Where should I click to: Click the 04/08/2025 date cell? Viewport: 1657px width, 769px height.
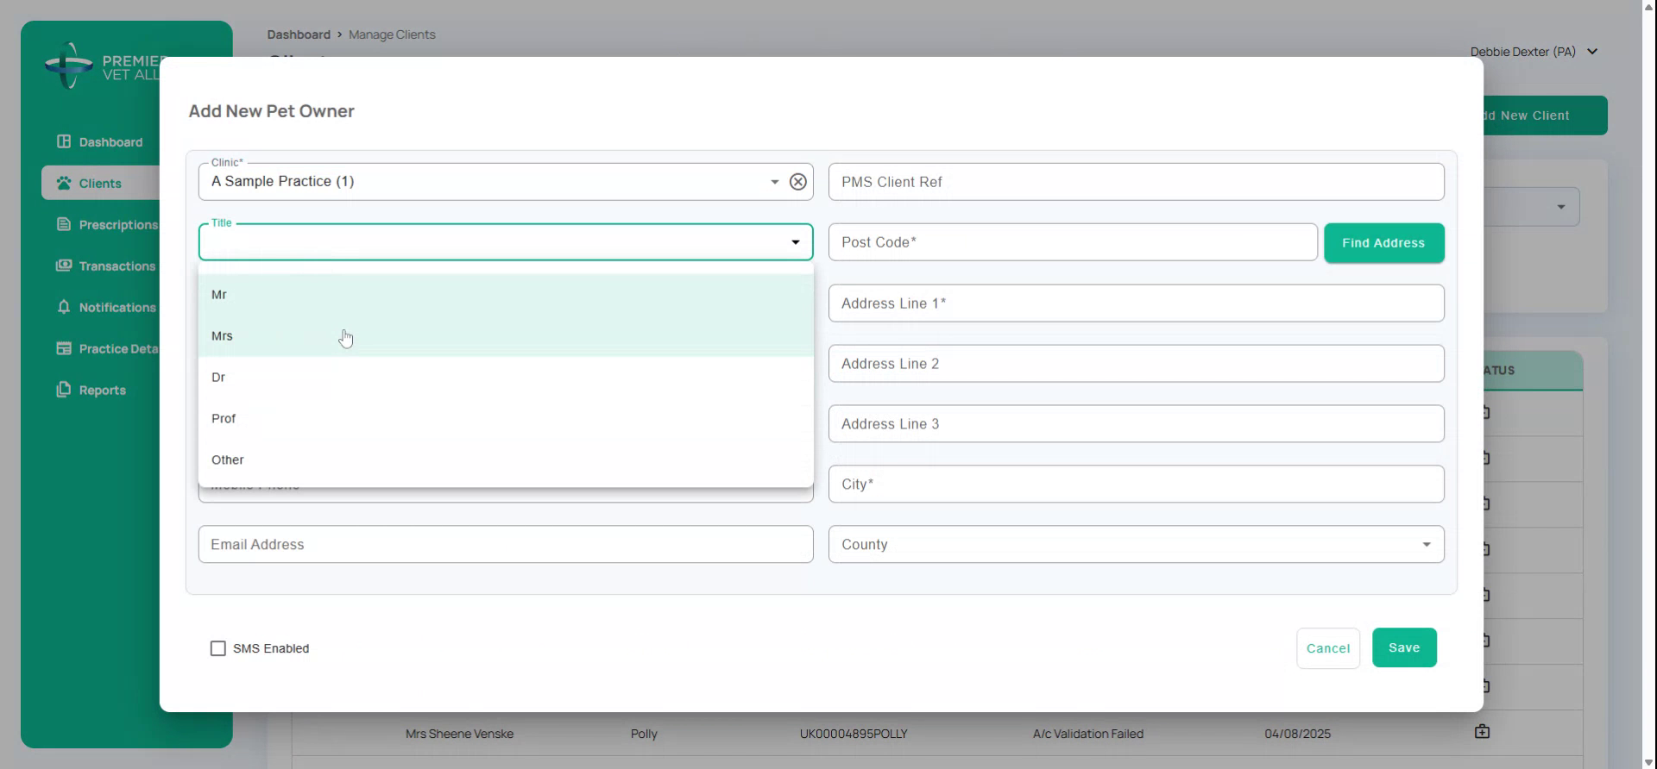pos(1297,734)
